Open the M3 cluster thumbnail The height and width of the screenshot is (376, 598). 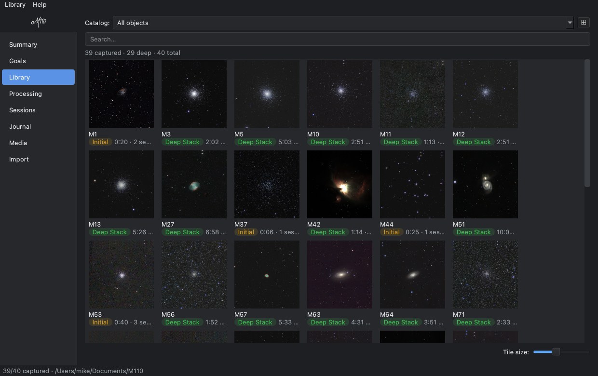[194, 94]
